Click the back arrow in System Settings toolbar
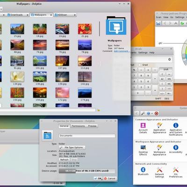Screen dimensions: 187x187 pyautogui.click(x=137, y=113)
